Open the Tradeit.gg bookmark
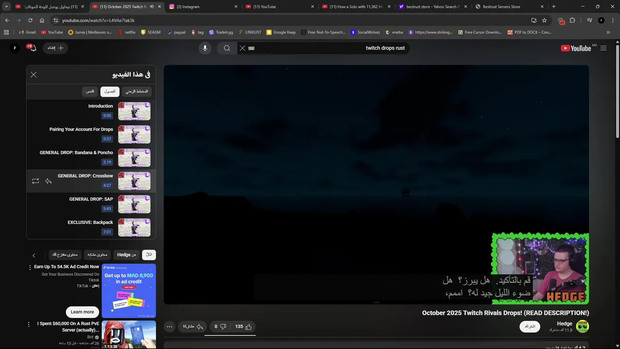 [221, 32]
